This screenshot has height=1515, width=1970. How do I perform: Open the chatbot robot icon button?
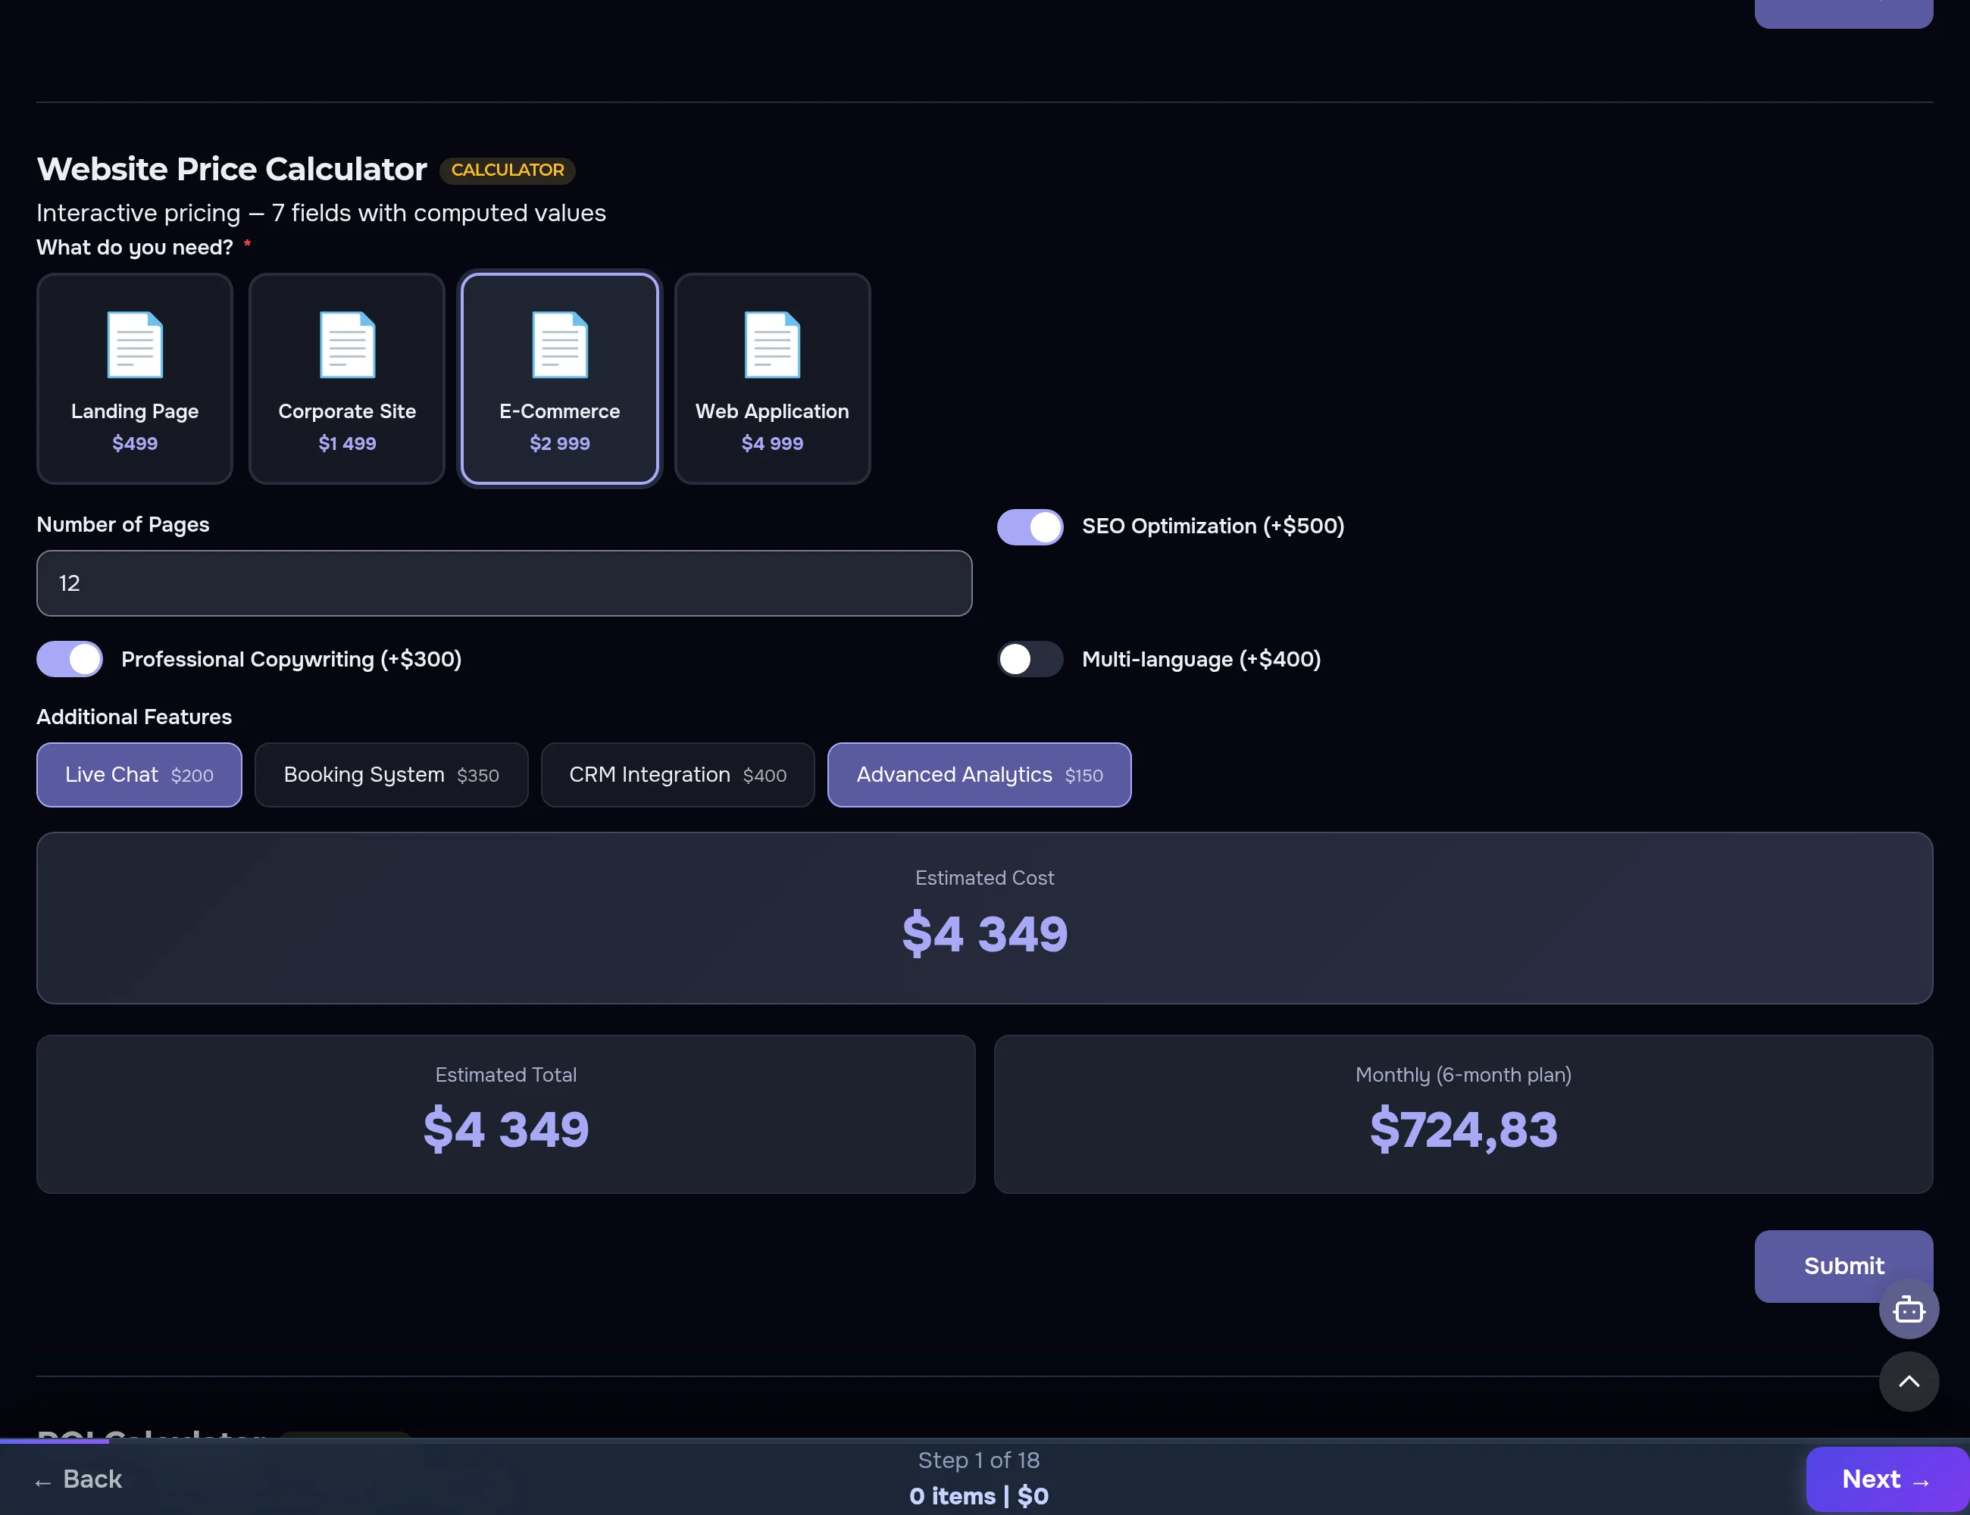[x=1909, y=1308]
